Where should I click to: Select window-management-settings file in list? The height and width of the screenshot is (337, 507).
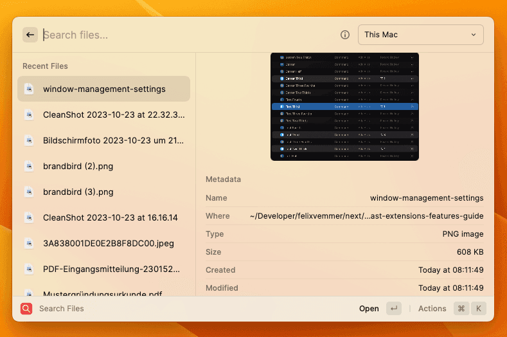click(x=104, y=89)
